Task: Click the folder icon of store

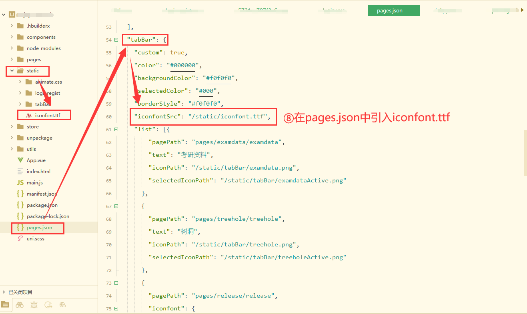Action: (20, 126)
